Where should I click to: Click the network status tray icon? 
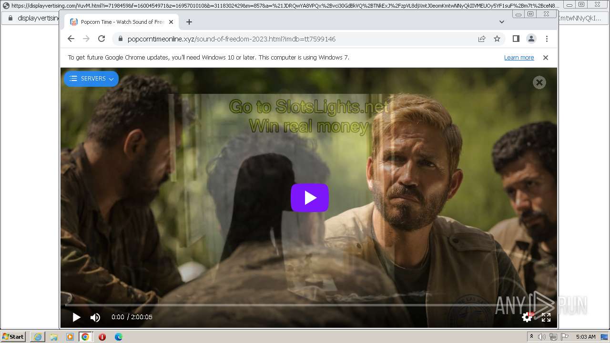pos(553,337)
